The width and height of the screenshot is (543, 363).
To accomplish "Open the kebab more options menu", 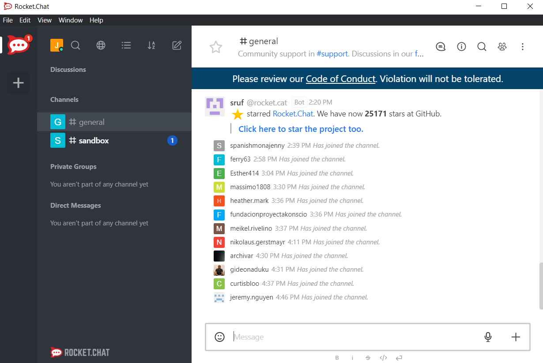I will click(x=523, y=47).
